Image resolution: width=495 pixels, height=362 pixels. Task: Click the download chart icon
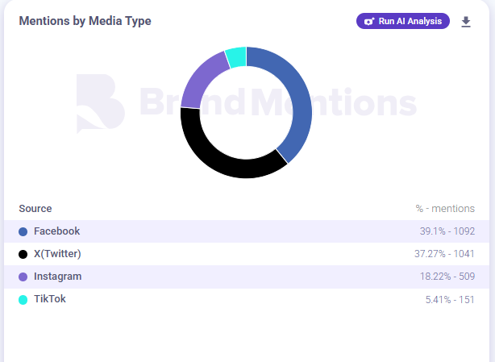click(x=466, y=22)
